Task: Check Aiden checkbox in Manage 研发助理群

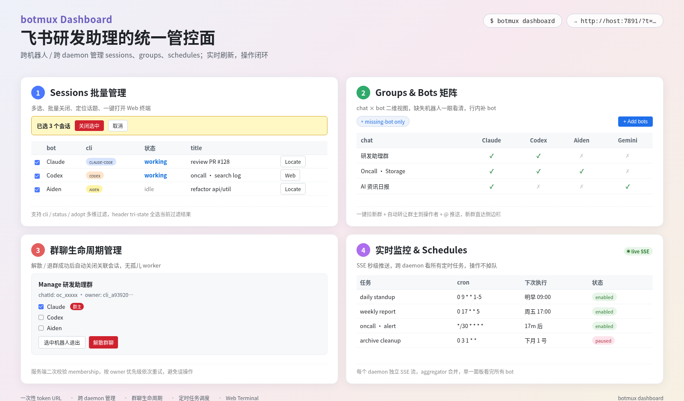Action: pos(41,328)
